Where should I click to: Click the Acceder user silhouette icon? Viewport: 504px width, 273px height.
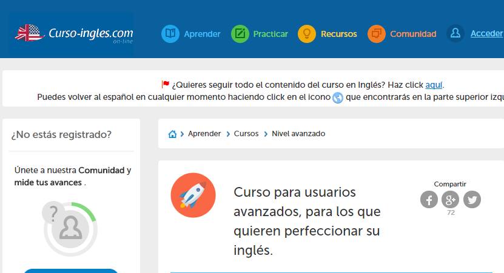pos(455,34)
